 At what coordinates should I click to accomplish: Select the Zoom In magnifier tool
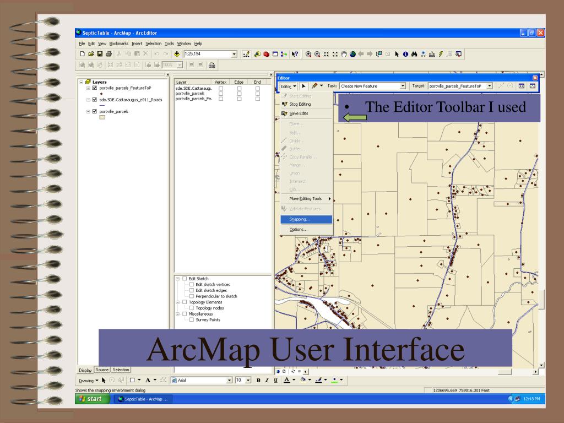coord(308,54)
